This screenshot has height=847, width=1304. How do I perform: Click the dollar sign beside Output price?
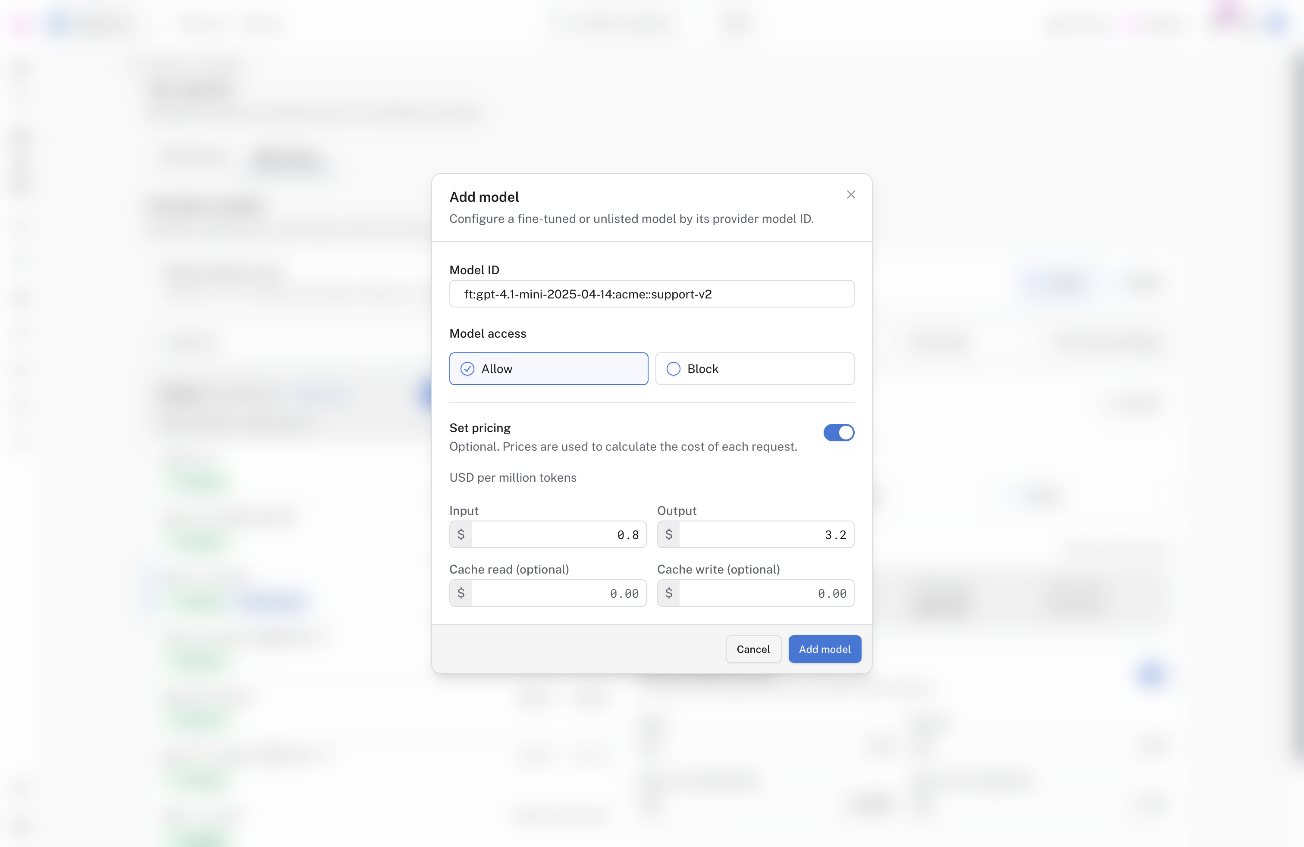coord(668,534)
